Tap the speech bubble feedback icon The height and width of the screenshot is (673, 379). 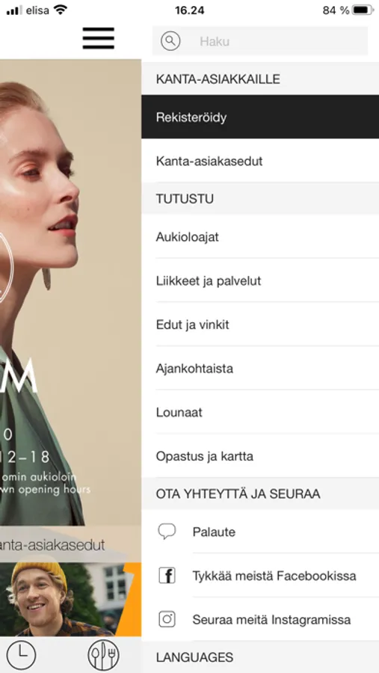[x=167, y=532]
